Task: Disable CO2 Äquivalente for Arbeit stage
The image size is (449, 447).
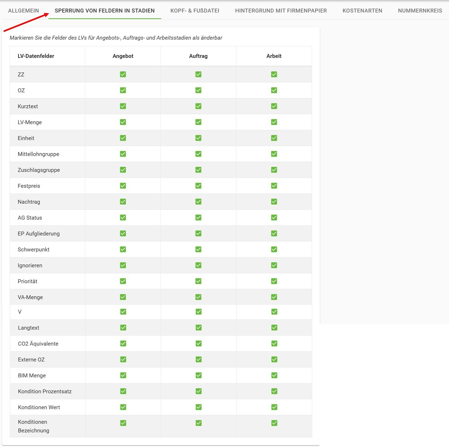Action: [274, 343]
